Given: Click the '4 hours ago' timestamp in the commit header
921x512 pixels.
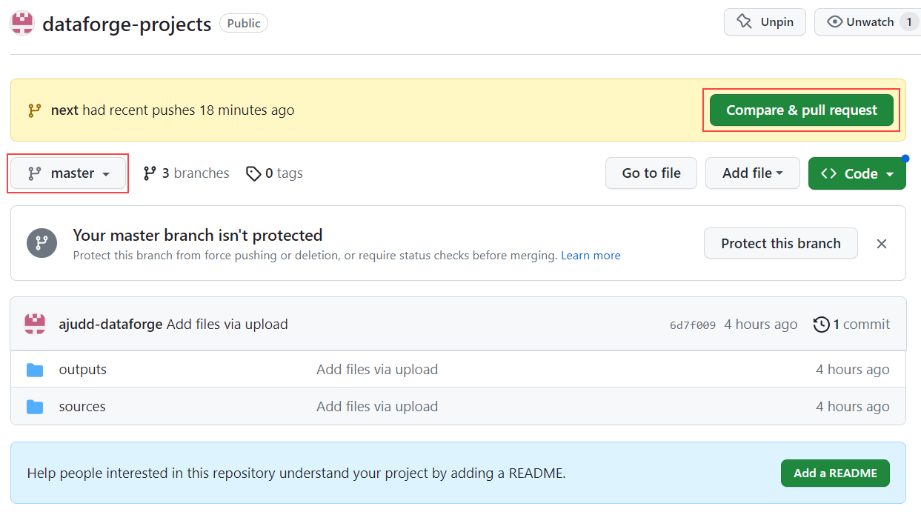Looking at the screenshot, I should [x=761, y=325].
